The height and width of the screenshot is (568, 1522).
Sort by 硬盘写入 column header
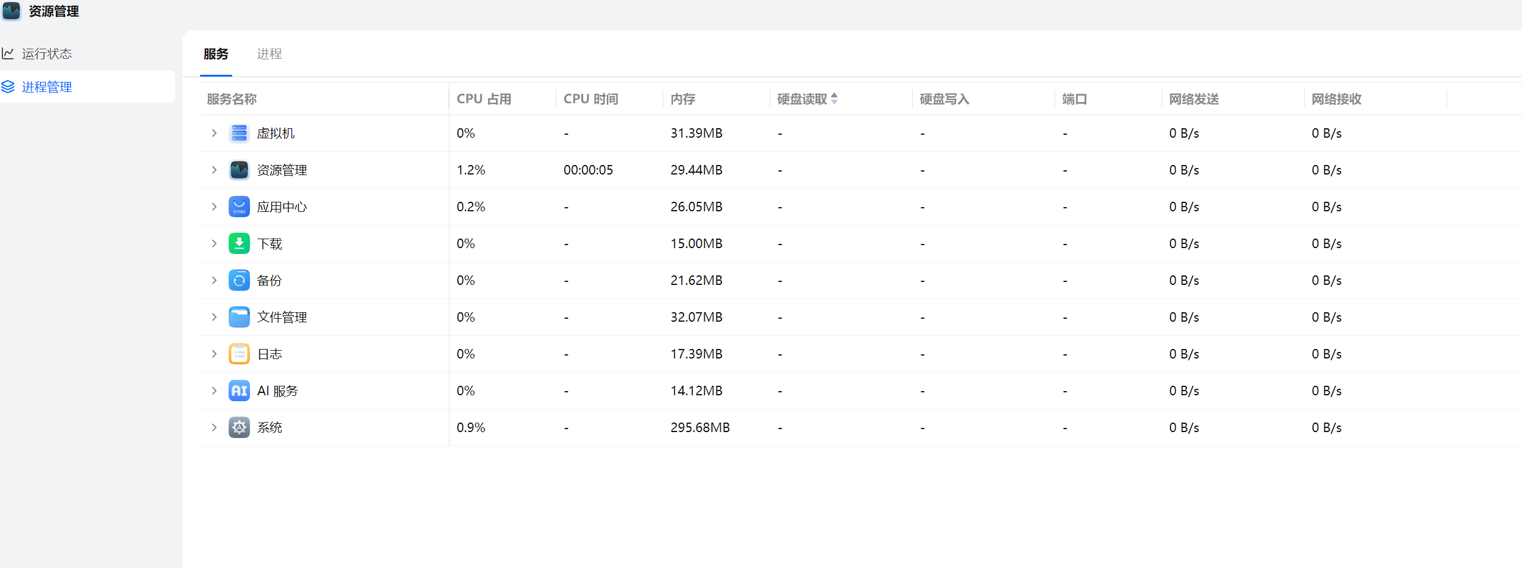945,99
